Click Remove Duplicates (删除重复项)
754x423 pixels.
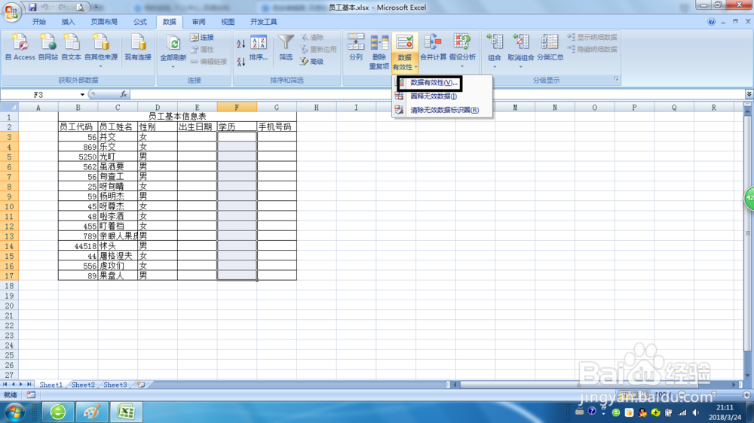(x=379, y=52)
